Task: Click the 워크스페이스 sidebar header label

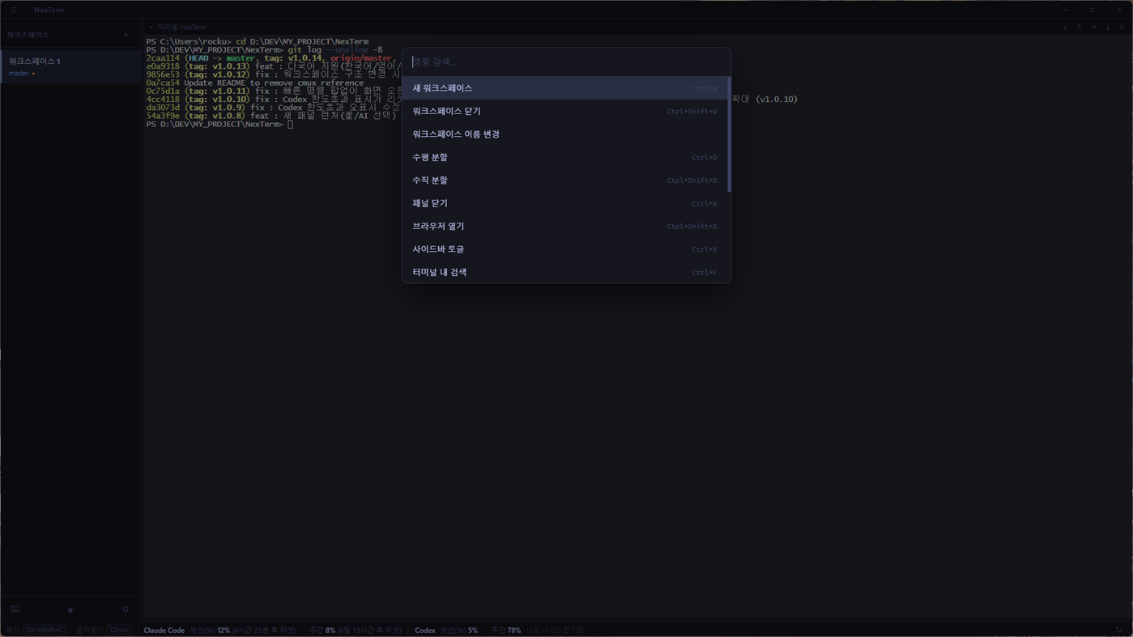Action: [28, 35]
